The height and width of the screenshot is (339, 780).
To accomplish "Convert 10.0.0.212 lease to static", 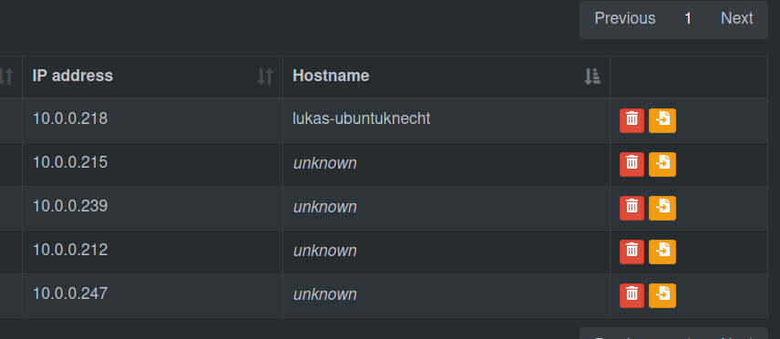I will point(662,252).
